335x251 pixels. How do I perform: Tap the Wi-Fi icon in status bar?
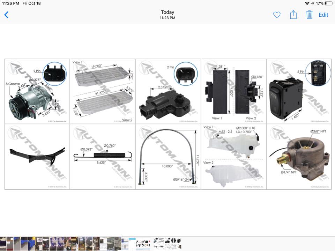(x=307, y=3)
